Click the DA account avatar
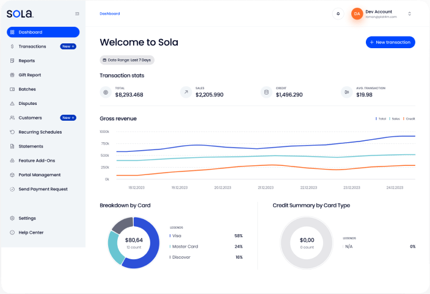The width and height of the screenshot is (430, 294). [x=357, y=13]
